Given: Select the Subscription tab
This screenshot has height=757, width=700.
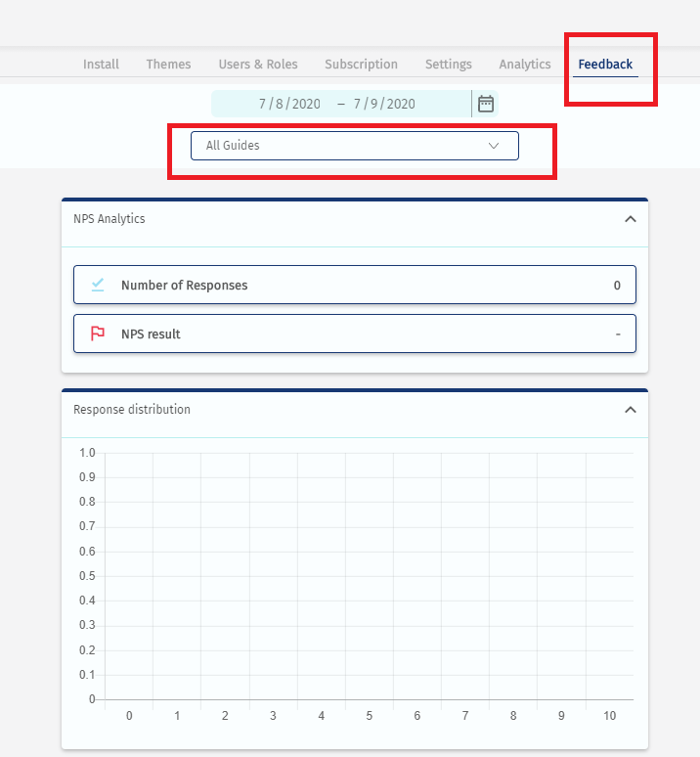Looking at the screenshot, I should [x=361, y=65].
